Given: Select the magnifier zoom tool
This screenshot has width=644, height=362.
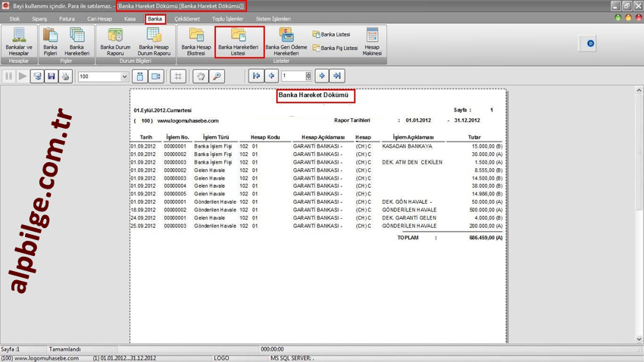Looking at the screenshot, I should [217, 76].
